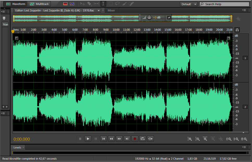The width and height of the screenshot is (252, 162).
Task: Zoom in at out point
Action: (236, 139)
